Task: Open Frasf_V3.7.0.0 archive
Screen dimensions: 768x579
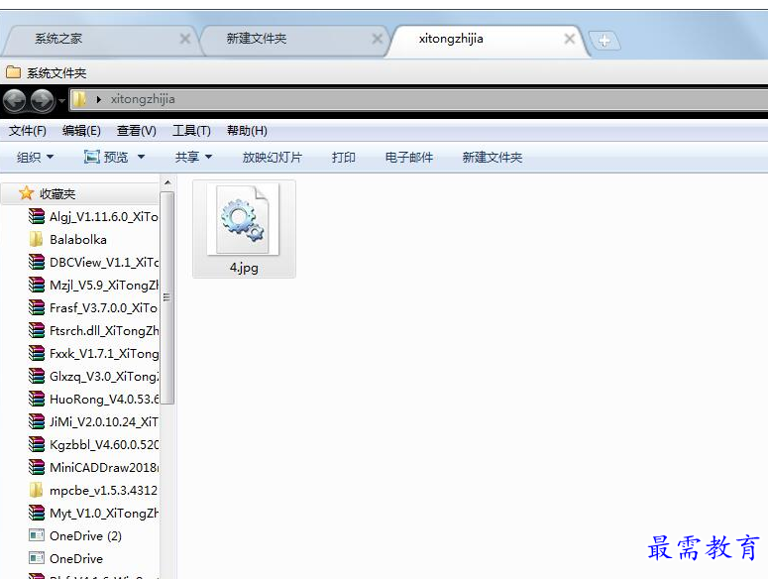Action: pos(93,308)
